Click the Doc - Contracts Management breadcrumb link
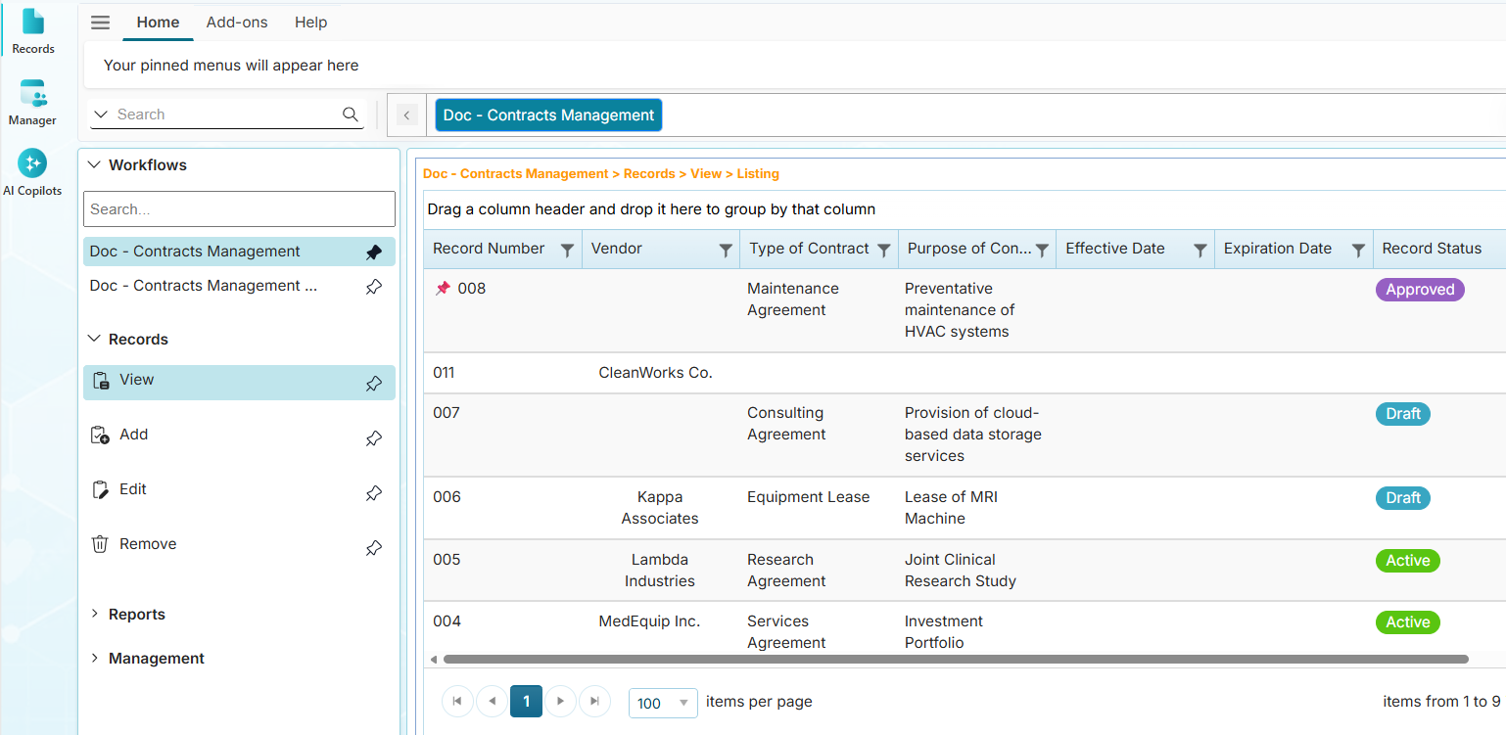The image size is (1506, 735). [515, 173]
